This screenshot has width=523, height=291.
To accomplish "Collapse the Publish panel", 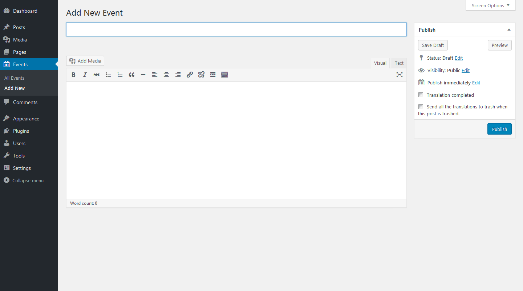I will click(x=509, y=30).
